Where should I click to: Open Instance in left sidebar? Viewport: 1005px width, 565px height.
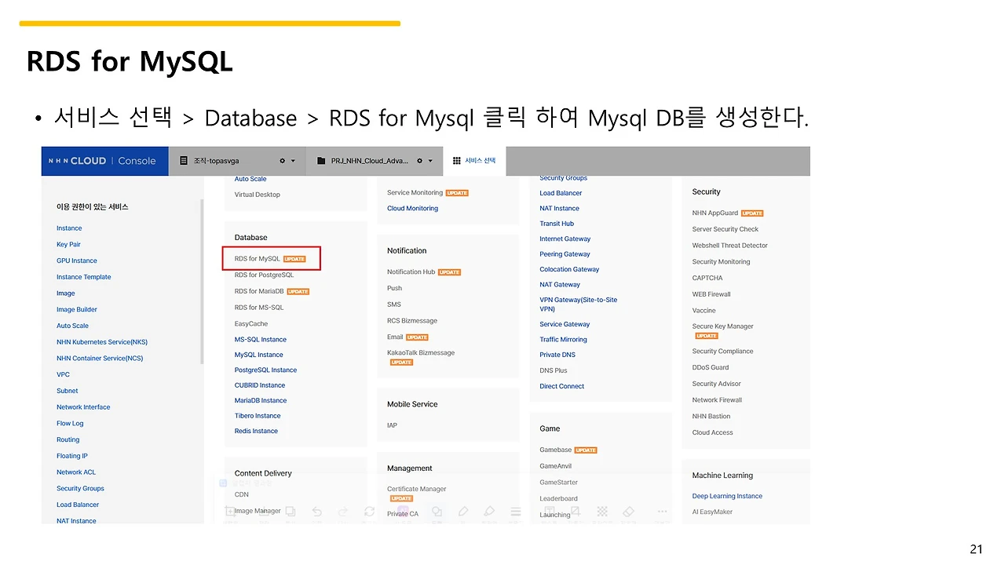click(69, 228)
